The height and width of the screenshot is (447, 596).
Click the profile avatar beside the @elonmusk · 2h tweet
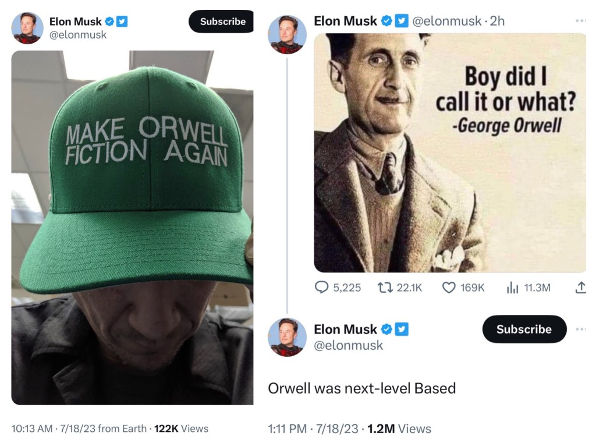pyautogui.click(x=287, y=35)
